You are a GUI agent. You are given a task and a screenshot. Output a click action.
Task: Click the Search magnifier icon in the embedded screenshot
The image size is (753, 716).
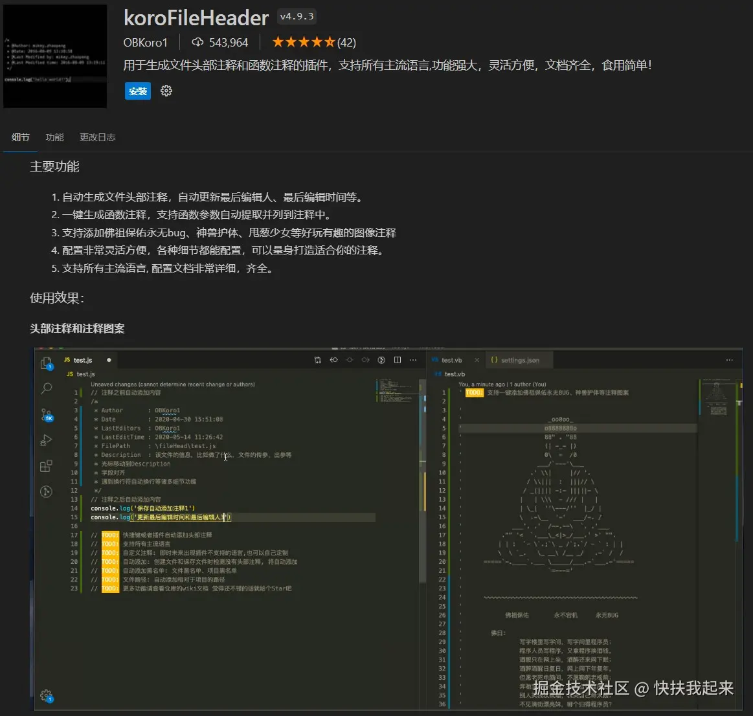click(47, 388)
